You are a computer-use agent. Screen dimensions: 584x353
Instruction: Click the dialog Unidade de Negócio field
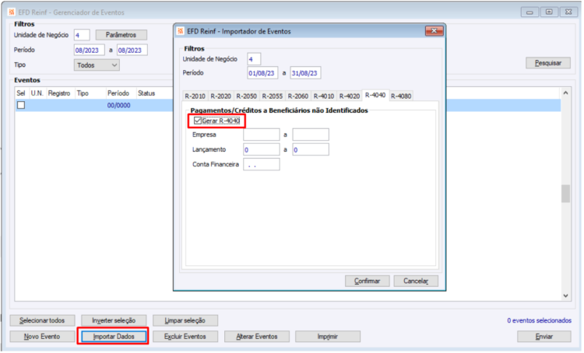(x=254, y=59)
